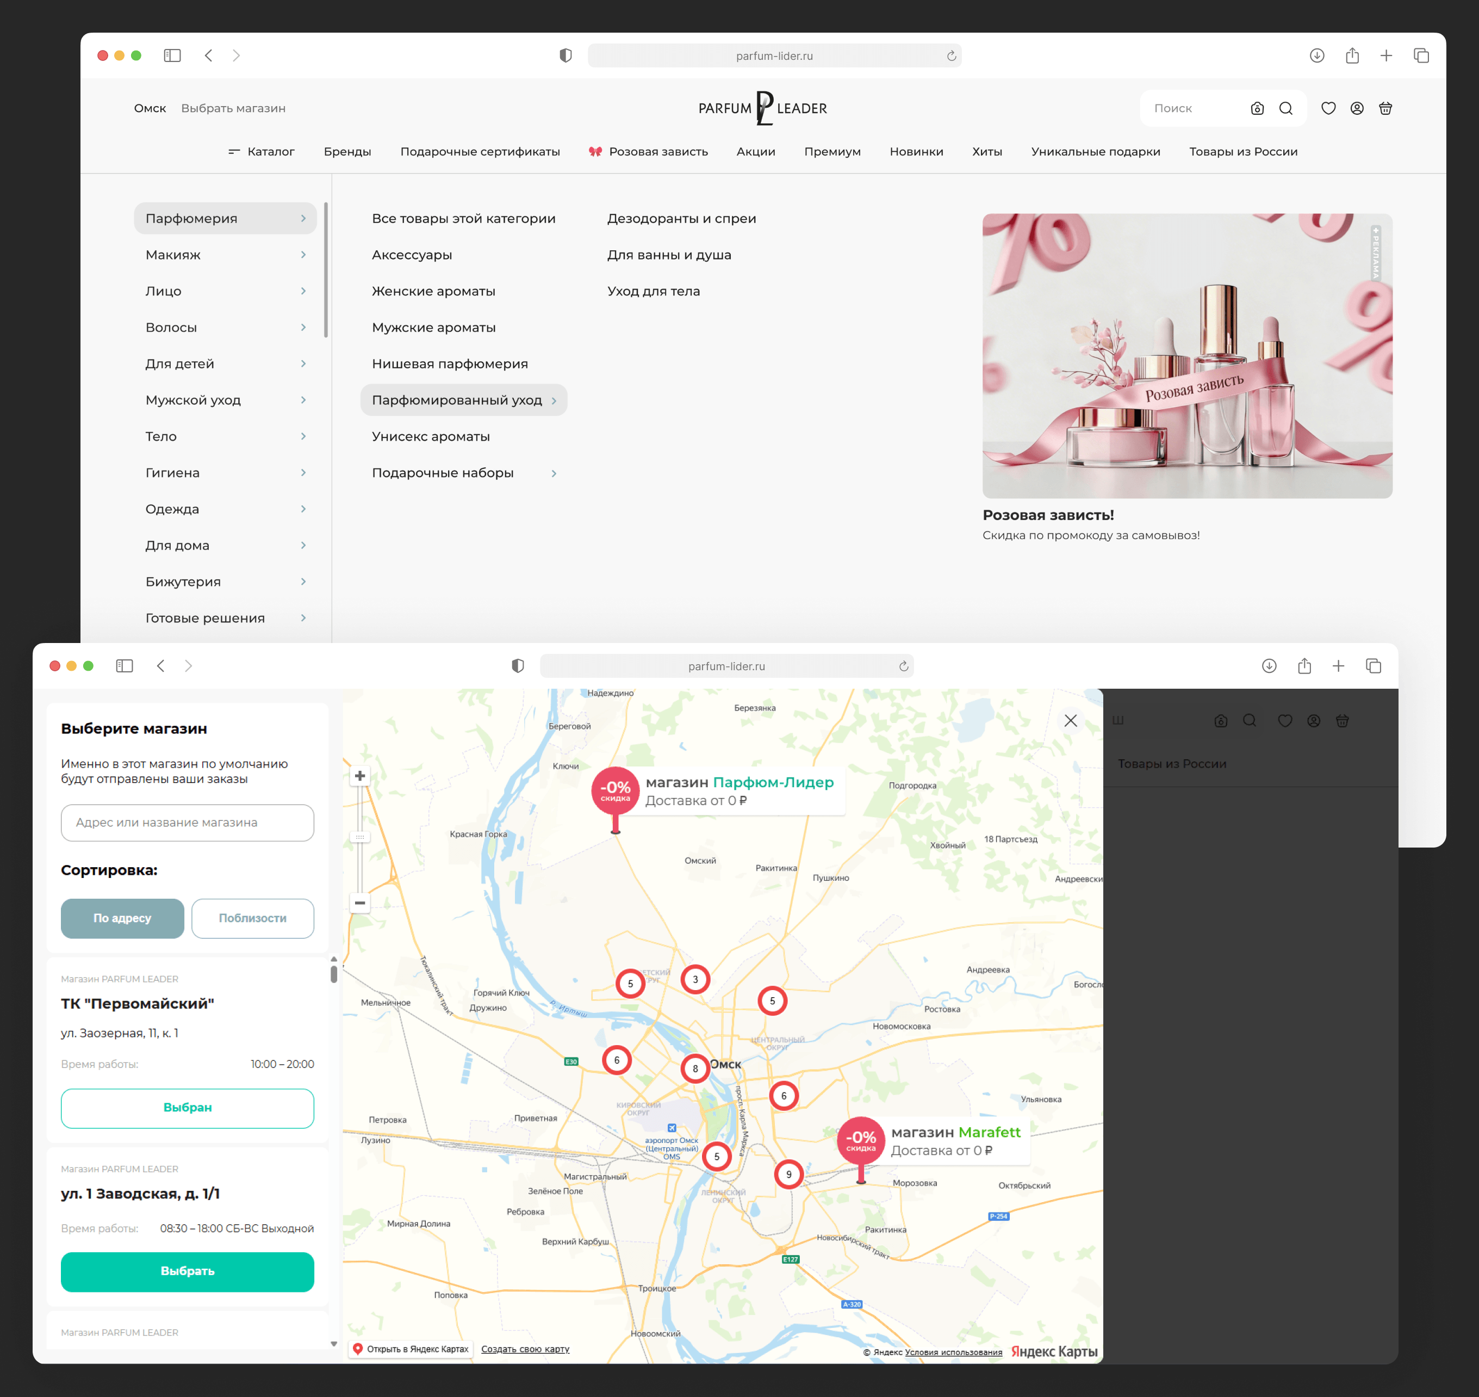Open new tab plus icon in front browser window

[x=1338, y=666]
